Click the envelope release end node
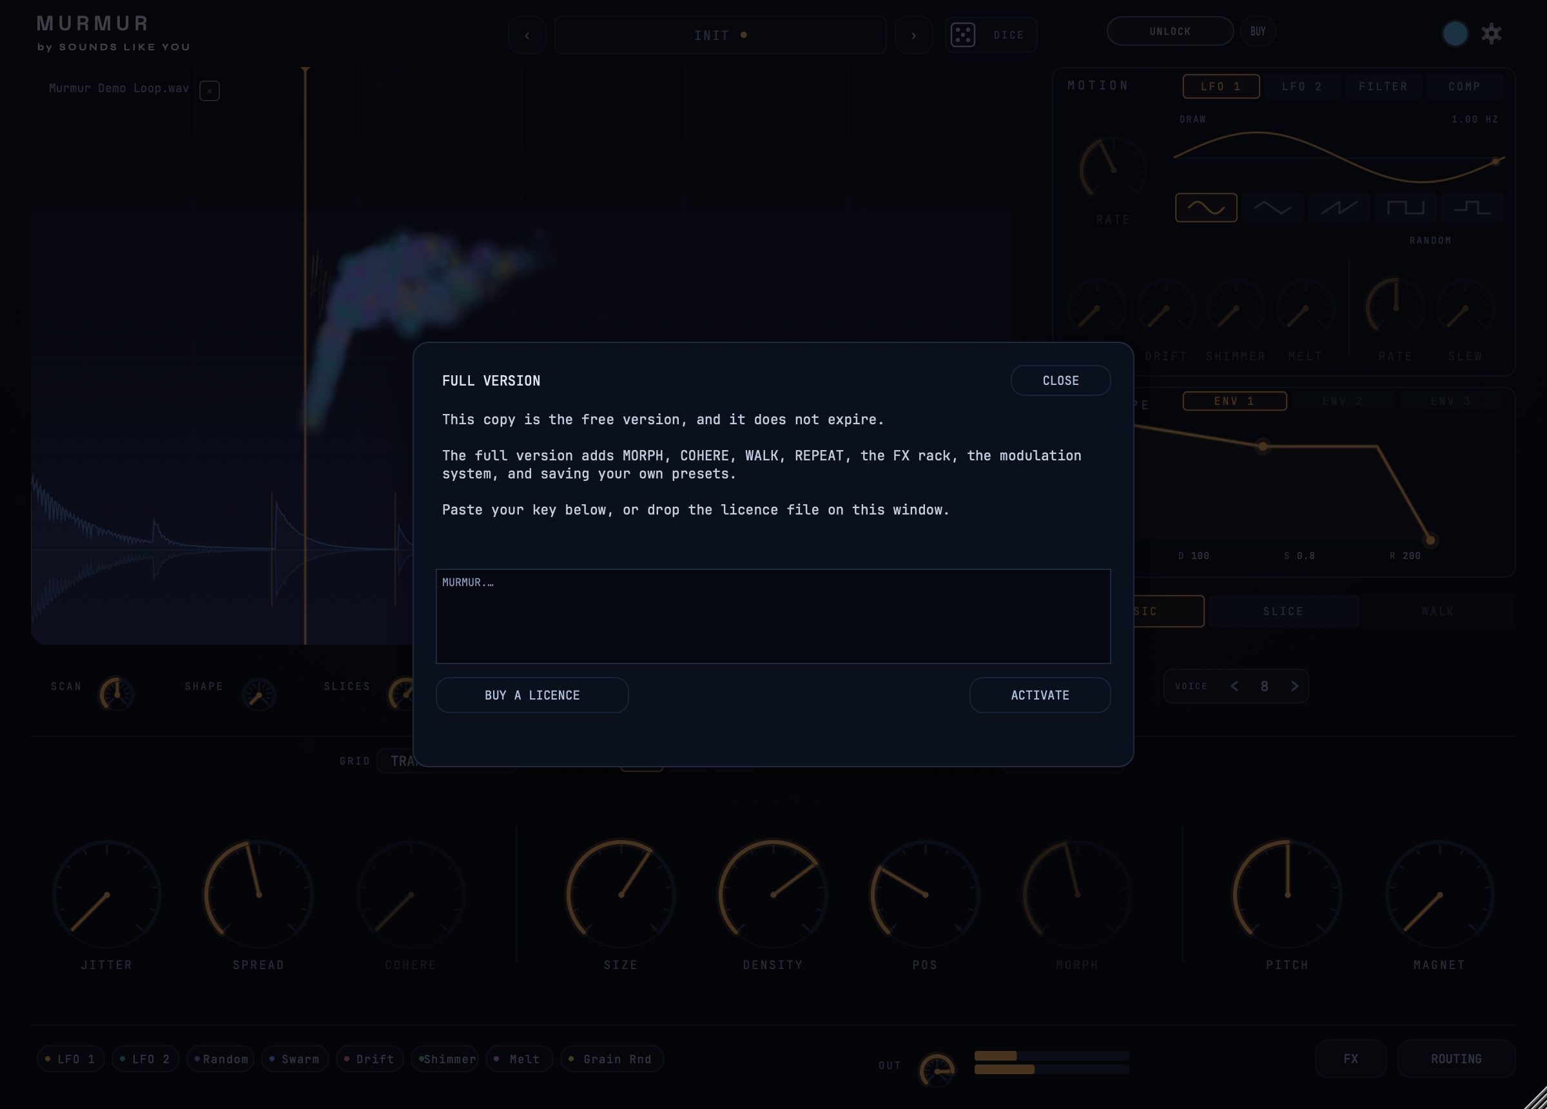The height and width of the screenshot is (1109, 1547). pos(1430,540)
